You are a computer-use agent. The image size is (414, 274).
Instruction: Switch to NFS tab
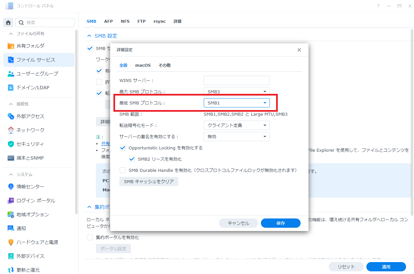(125, 21)
